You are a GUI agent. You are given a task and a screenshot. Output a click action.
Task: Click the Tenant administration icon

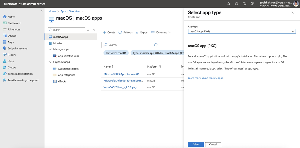[5, 74]
